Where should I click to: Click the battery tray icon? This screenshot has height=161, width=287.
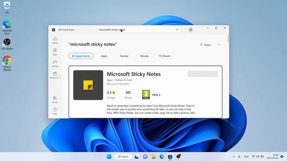pyautogui.click(x=262, y=157)
